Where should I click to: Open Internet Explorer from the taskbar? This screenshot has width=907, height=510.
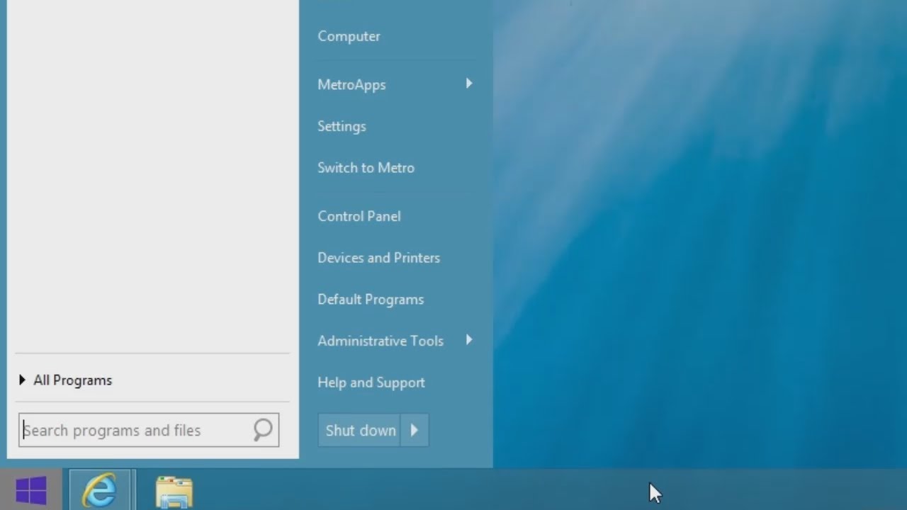(100, 489)
